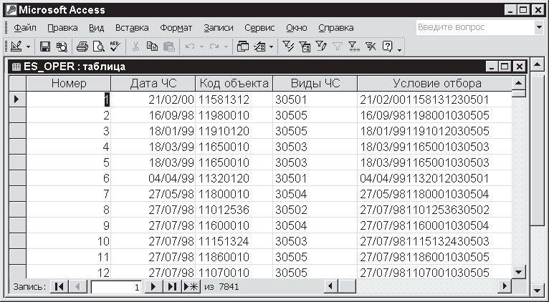The width and height of the screenshot is (549, 302).
Task: Open the Записи menu
Action: (x=219, y=28)
